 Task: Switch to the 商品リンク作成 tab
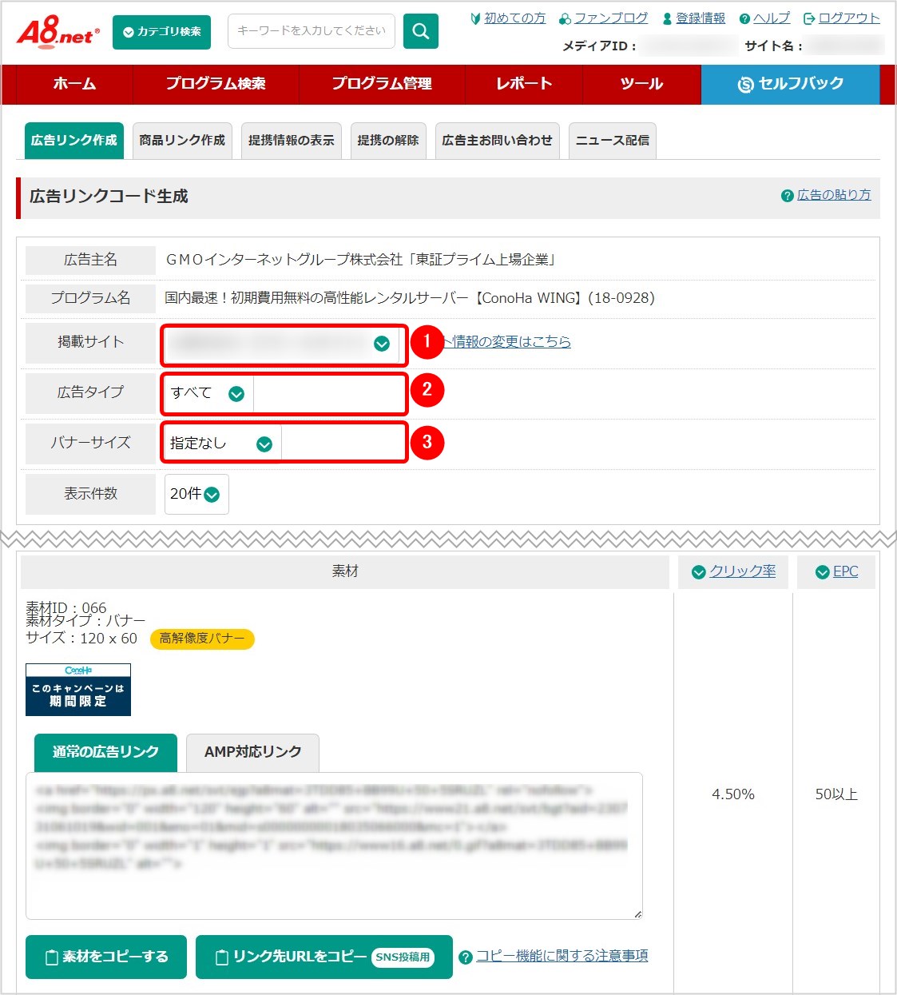coord(181,140)
